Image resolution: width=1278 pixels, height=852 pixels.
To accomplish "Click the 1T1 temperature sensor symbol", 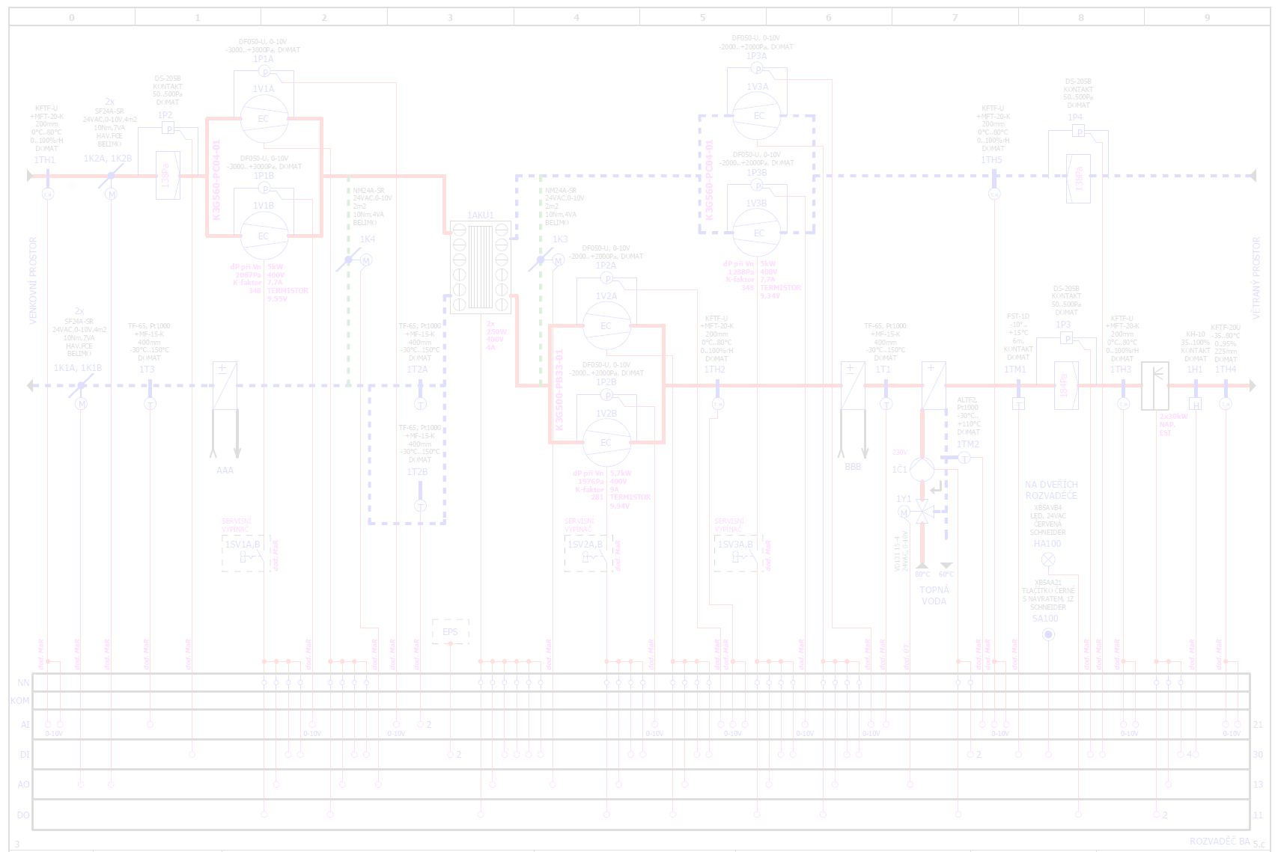I will click(886, 404).
